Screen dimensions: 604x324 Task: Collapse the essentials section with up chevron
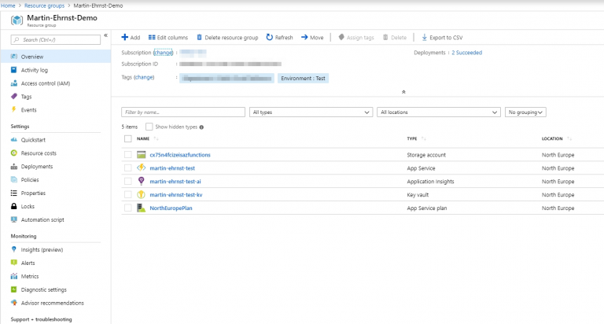[x=403, y=92]
